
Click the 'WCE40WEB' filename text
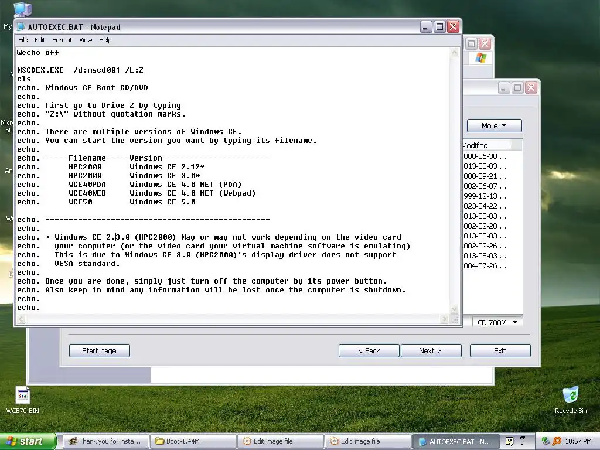87,193
